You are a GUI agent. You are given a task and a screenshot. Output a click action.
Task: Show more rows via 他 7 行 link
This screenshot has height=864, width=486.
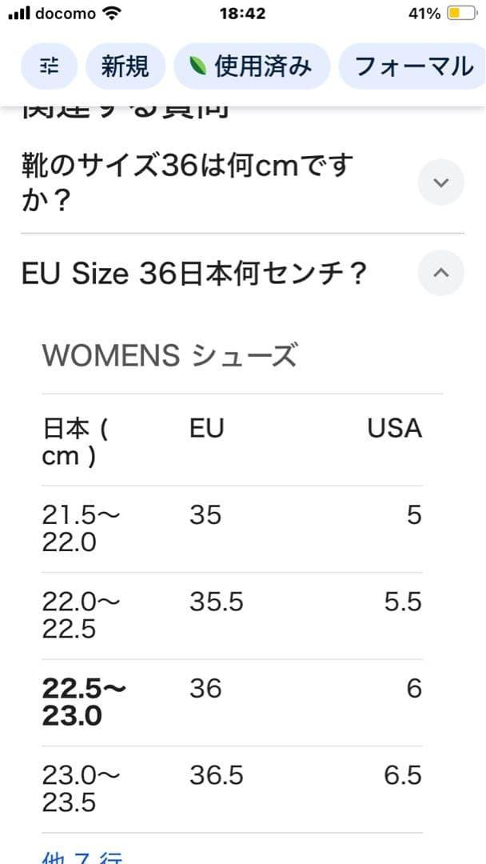pyautogui.click(x=82, y=857)
